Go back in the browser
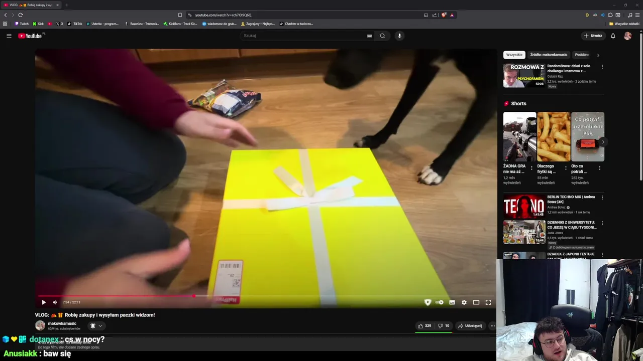Image resolution: width=643 pixels, height=361 pixels. pos(6,15)
